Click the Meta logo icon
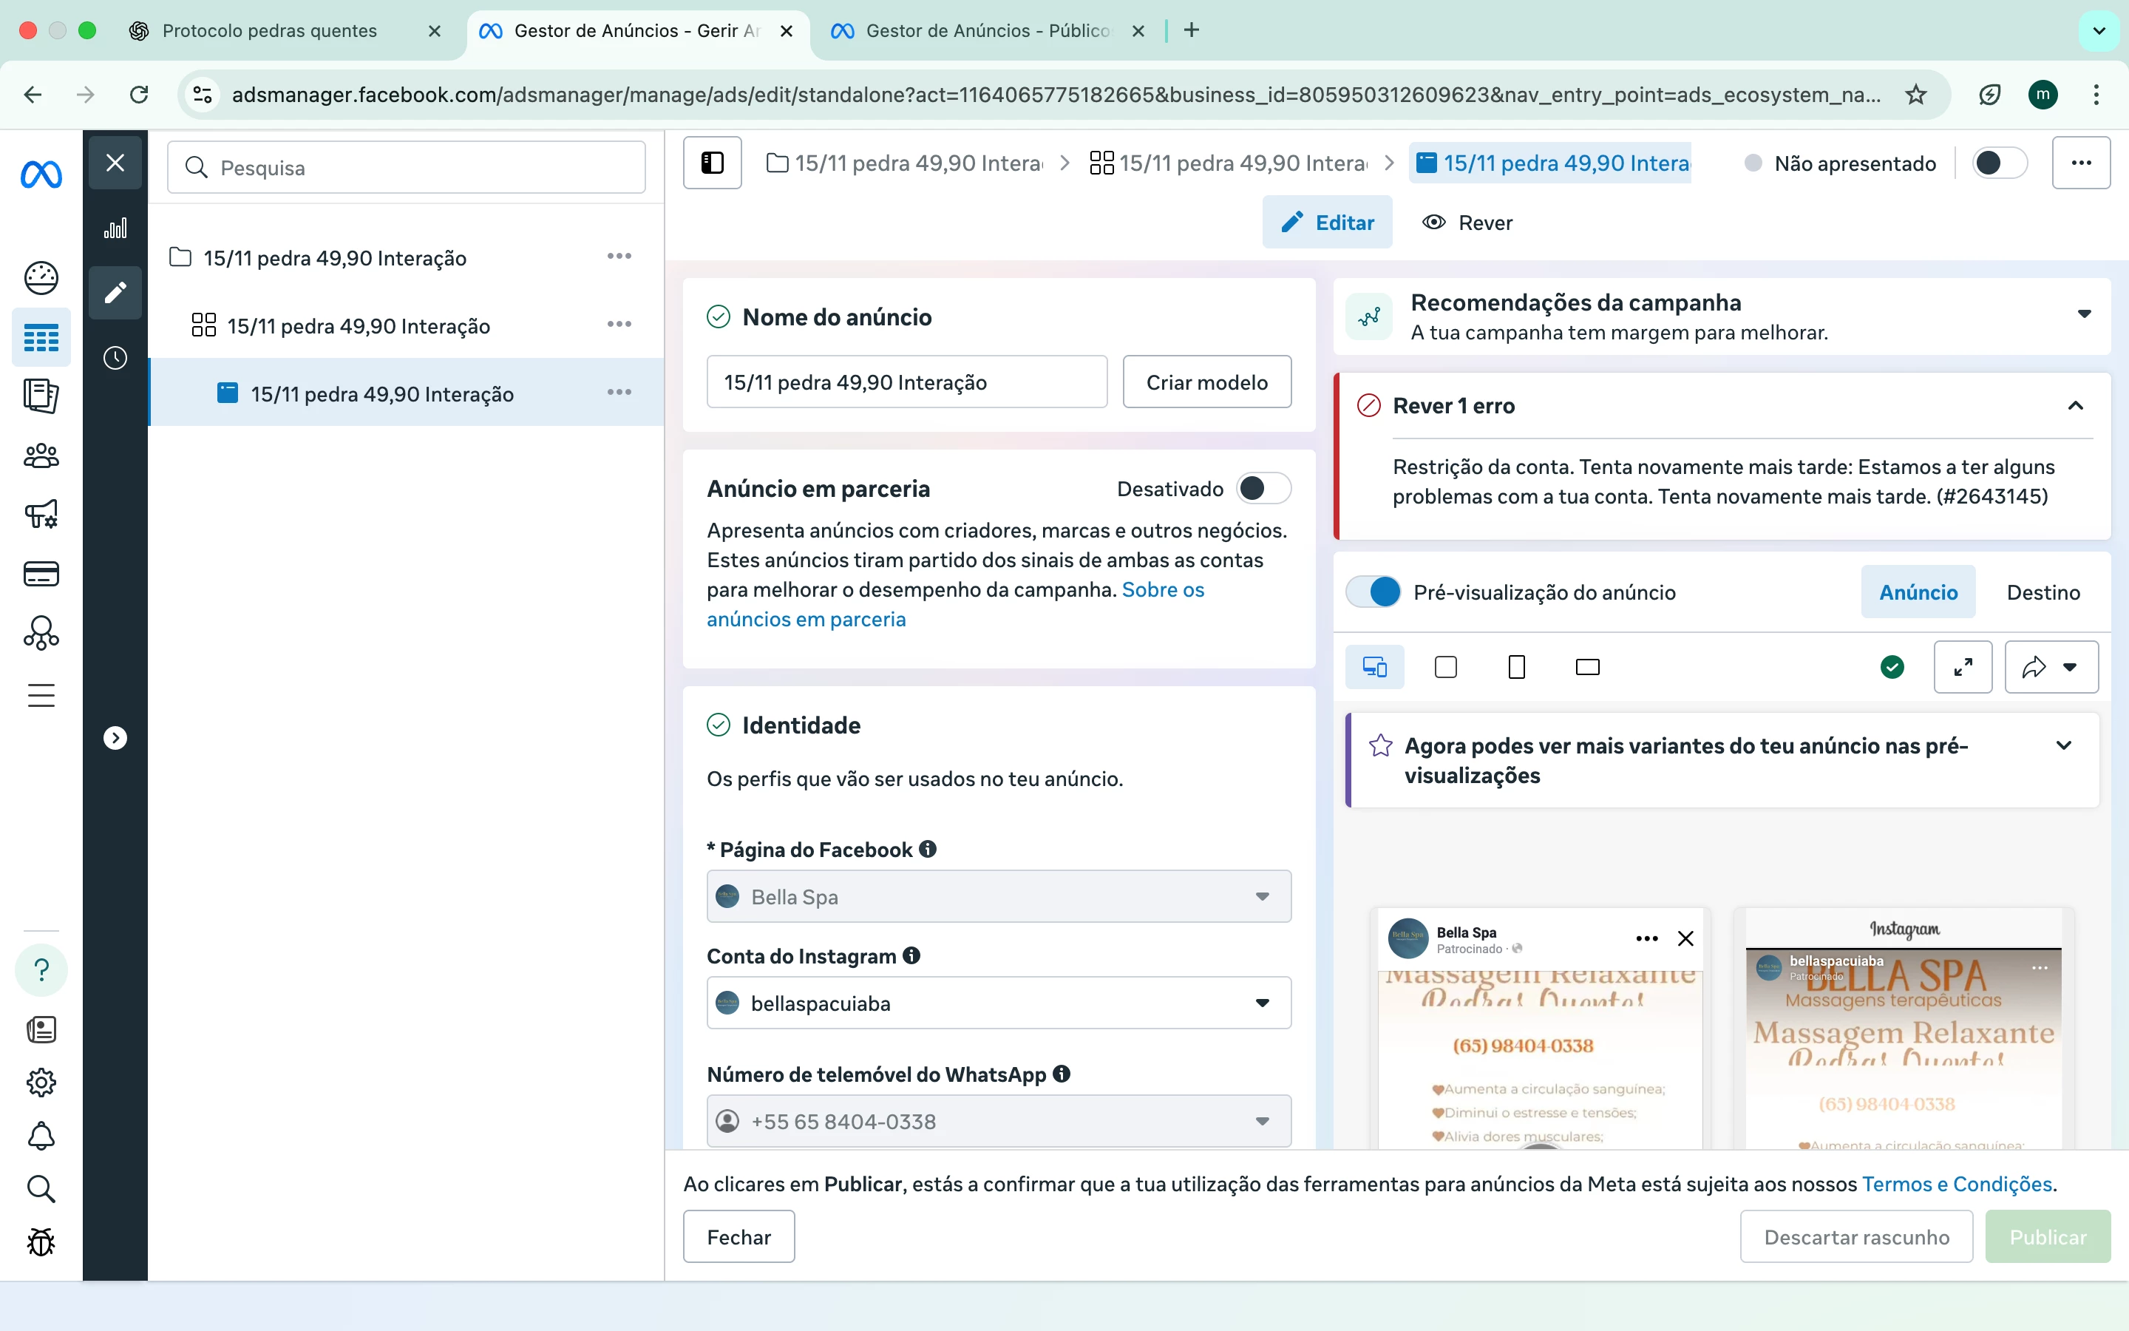The height and width of the screenshot is (1331, 2129). tap(41, 175)
